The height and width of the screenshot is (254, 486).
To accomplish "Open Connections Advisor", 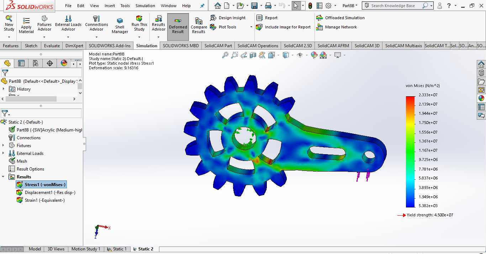I will (96, 23).
